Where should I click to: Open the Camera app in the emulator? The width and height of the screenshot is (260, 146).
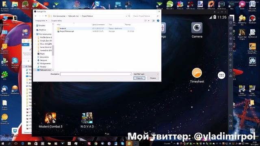click(x=197, y=28)
